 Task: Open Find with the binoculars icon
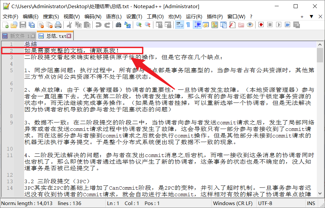tap(118, 25)
